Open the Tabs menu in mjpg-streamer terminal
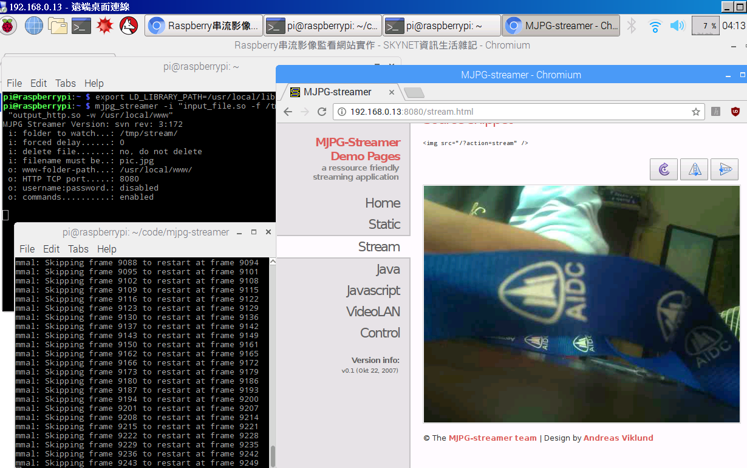 click(x=78, y=249)
